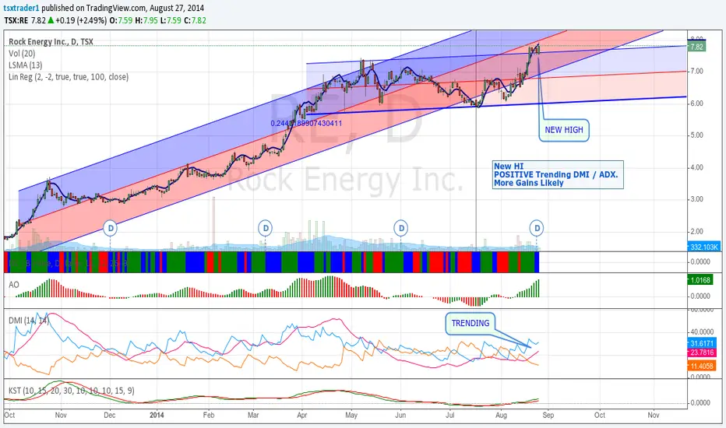This screenshot has width=726, height=428.
Task: Click the 31.6171 DMI value tag
Action: pyautogui.click(x=701, y=343)
